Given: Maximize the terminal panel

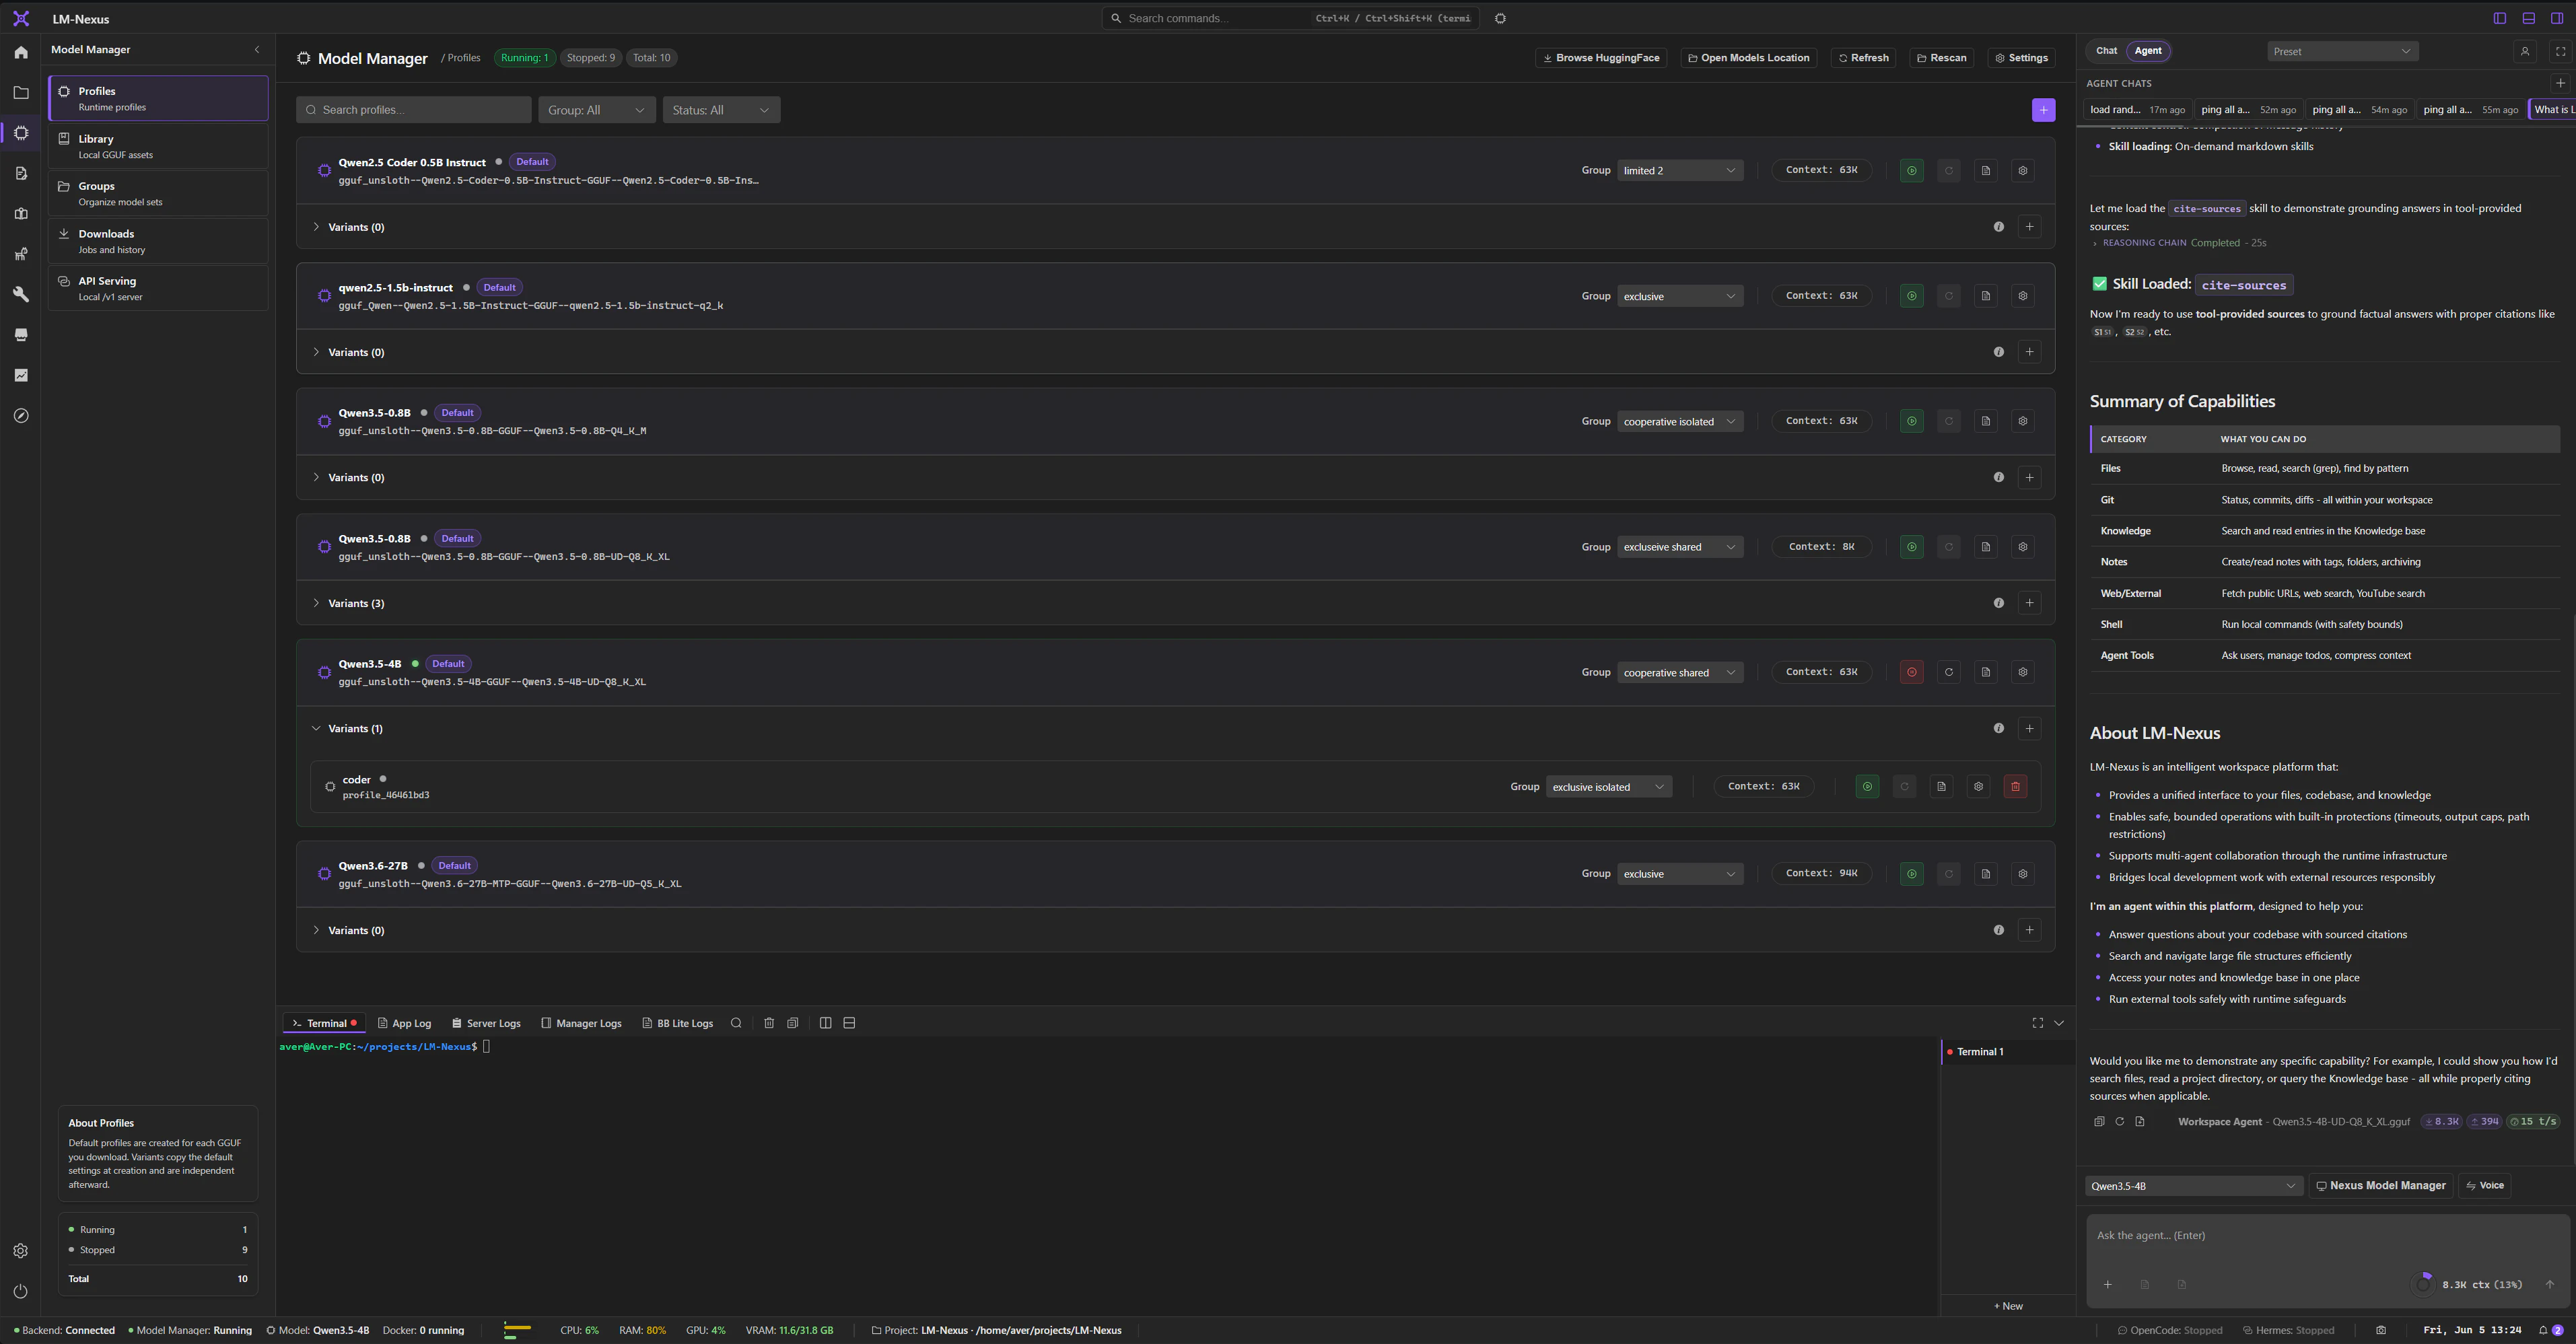Looking at the screenshot, I should coord(2037,1023).
